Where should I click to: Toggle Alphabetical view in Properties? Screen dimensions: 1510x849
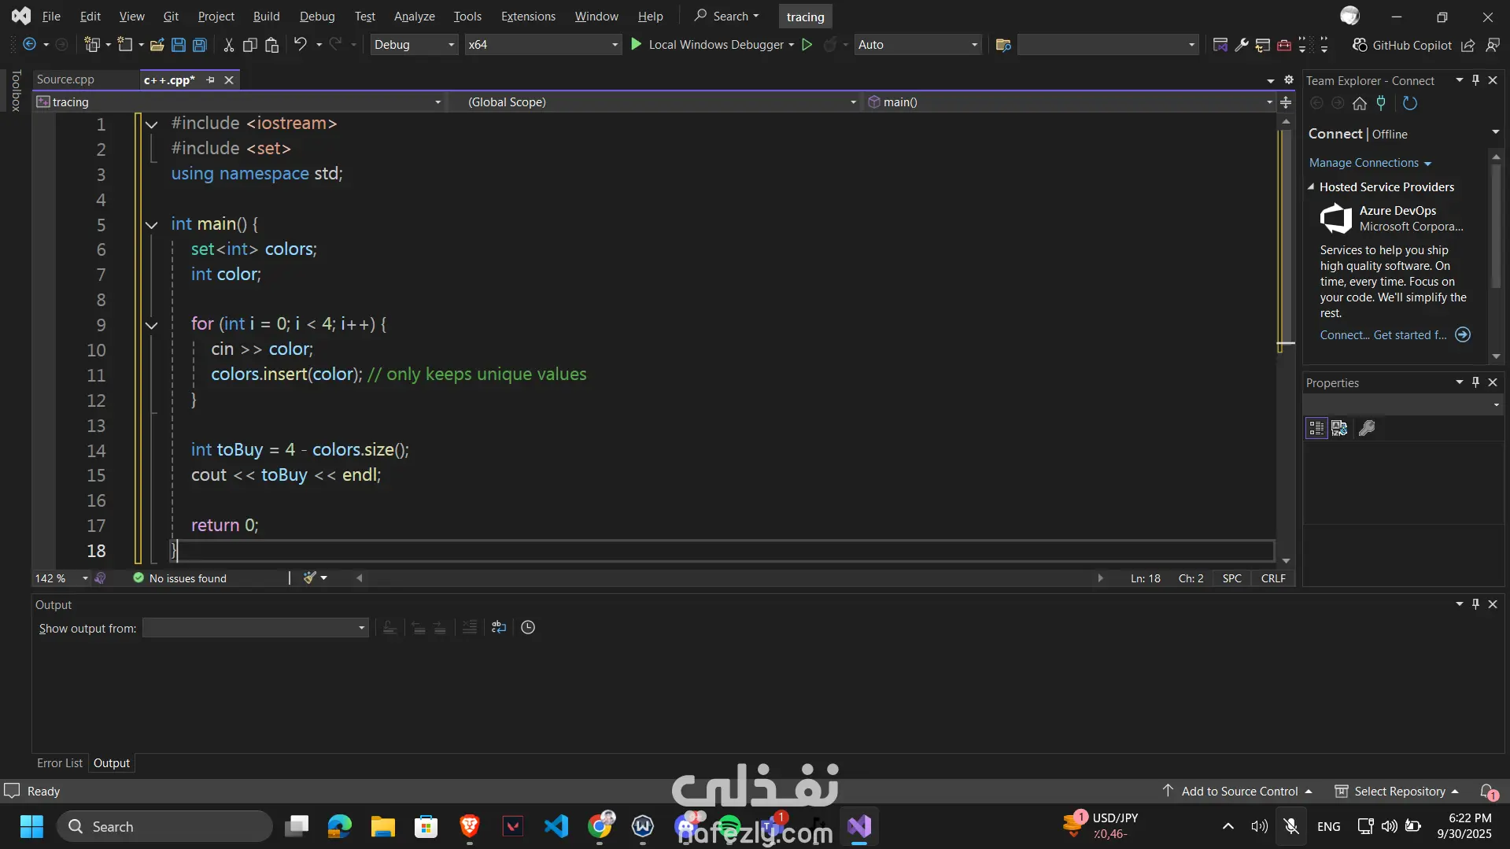pyautogui.click(x=1339, y=428)
